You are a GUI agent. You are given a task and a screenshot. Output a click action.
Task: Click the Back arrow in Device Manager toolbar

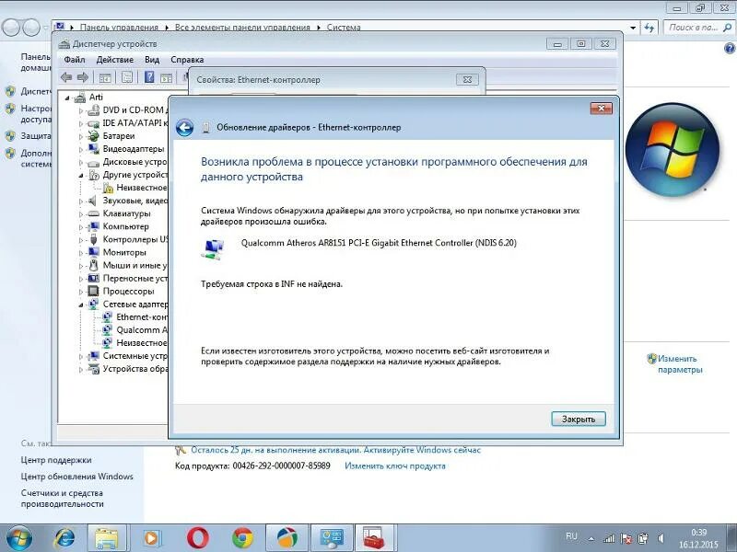[x=66, y=77]
